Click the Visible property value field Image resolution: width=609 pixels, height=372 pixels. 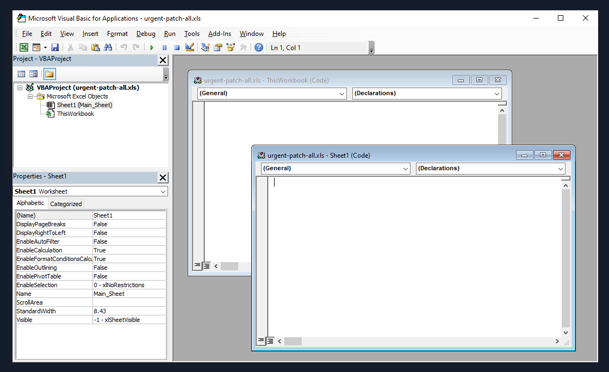pyautogui.click(x=129, y=320)
